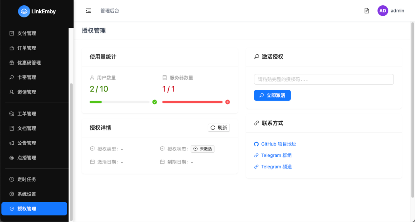Screen dimensions: 415x222
Task: Open the admin account menu via AD avatar
Action: 383,10
